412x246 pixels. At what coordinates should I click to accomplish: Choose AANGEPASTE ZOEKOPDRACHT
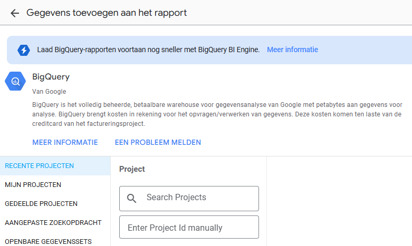(x=55, y=222)
